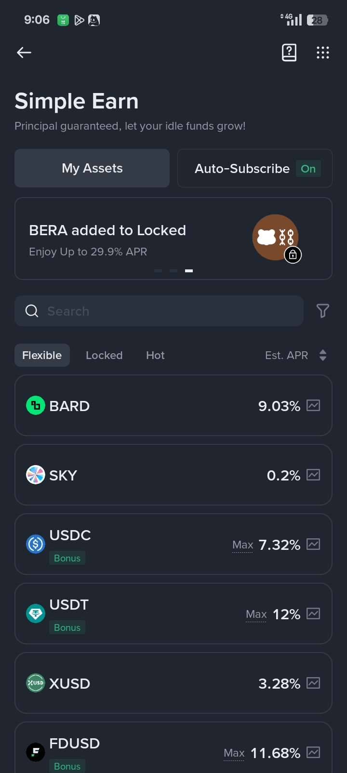
Task: Open the My Assets button
Action: (92, 168)
